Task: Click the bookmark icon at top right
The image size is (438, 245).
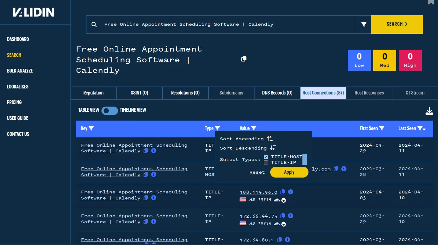Action: click(x=431, y=2)
